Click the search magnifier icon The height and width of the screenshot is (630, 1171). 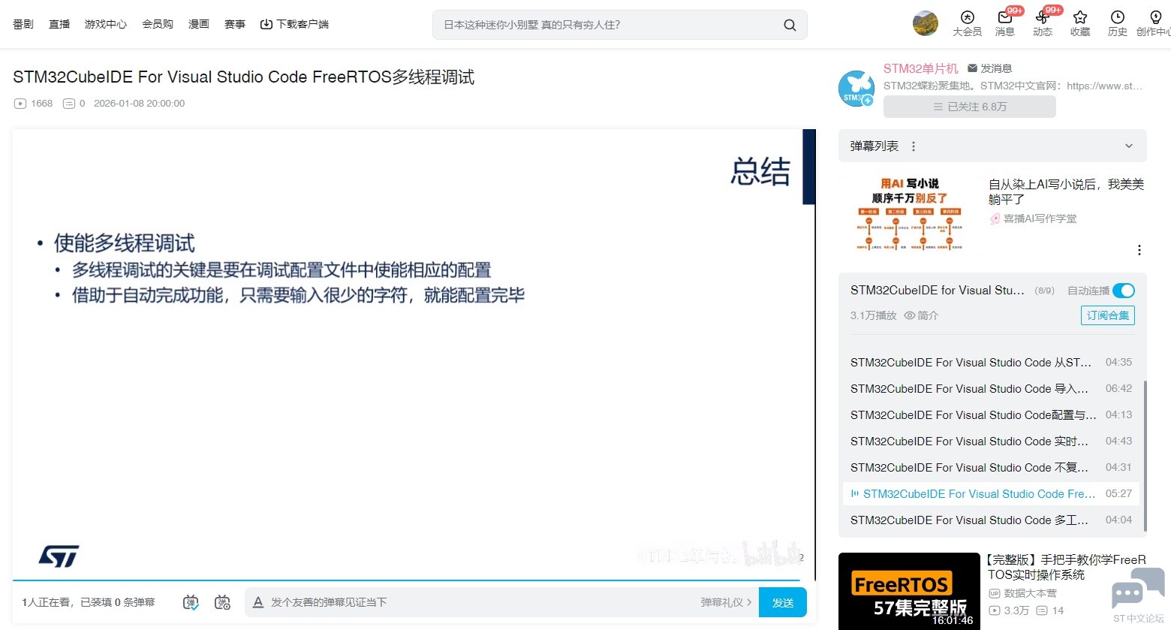pyautogui.click(x=790, y=25)
